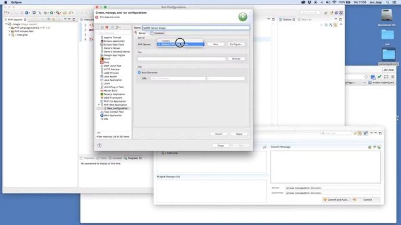Select Maven Build configuration type
The height and width of the screenshot is (225, 401).
click(x=110, y=91)
